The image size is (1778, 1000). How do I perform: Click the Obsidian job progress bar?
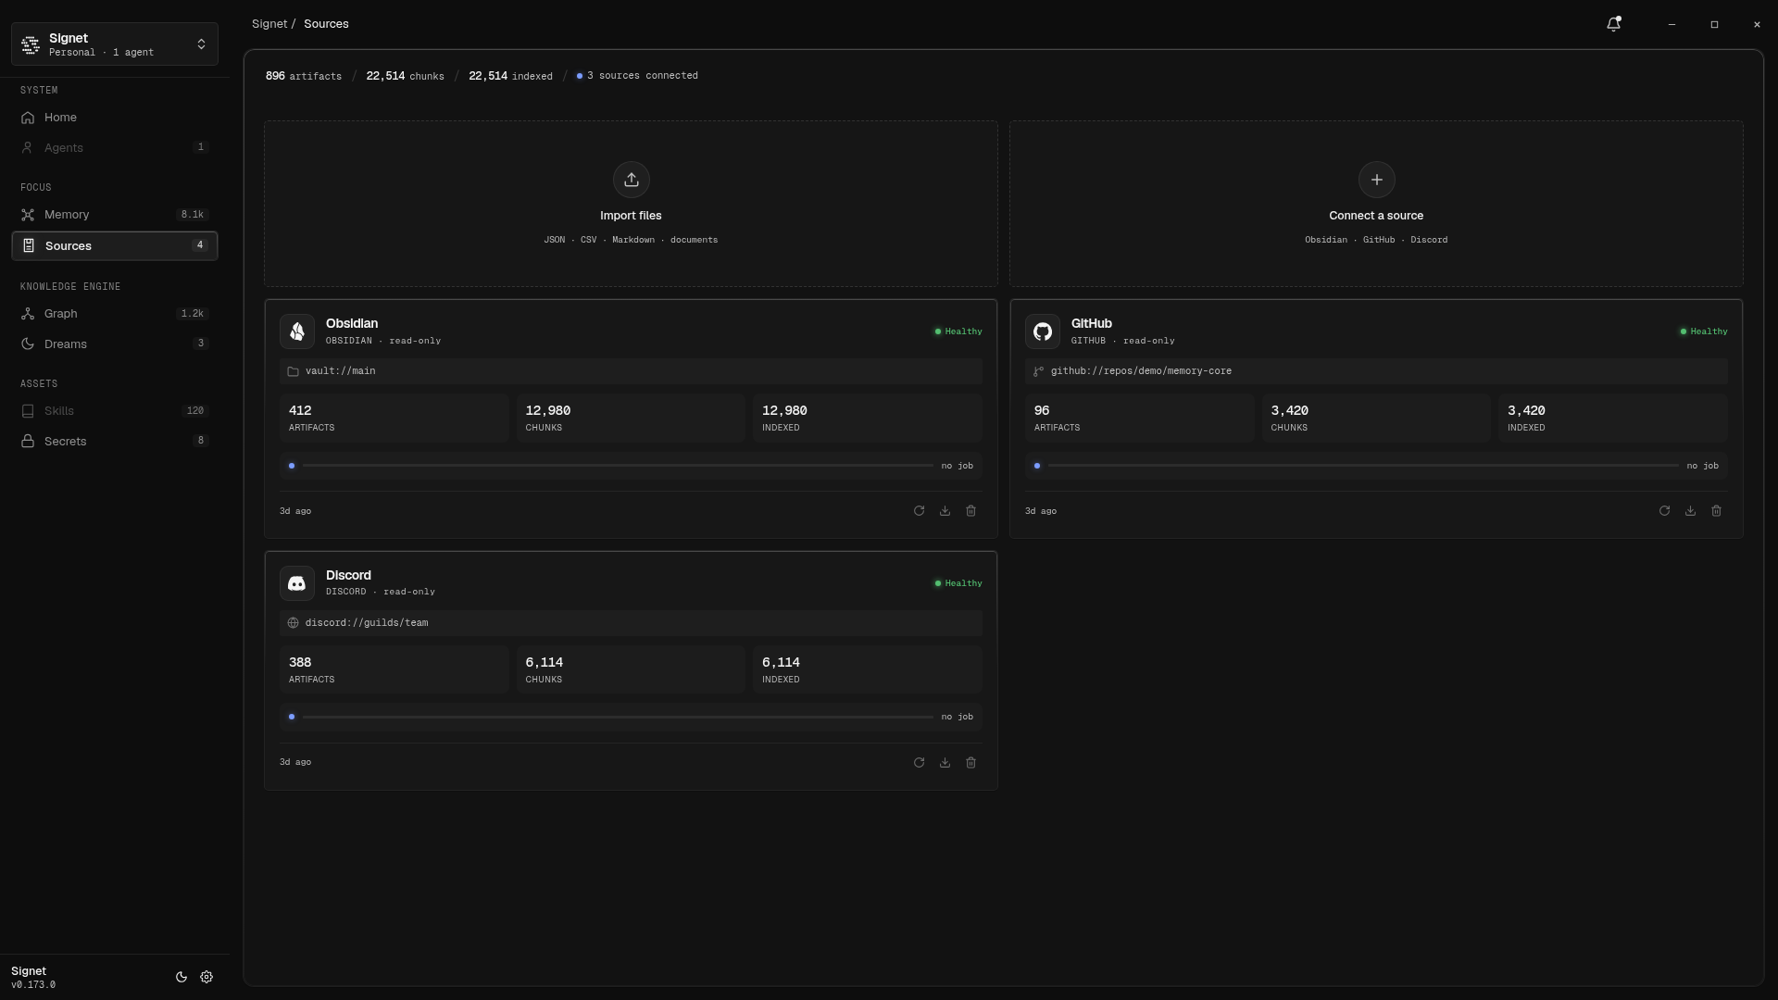[618, 466]
